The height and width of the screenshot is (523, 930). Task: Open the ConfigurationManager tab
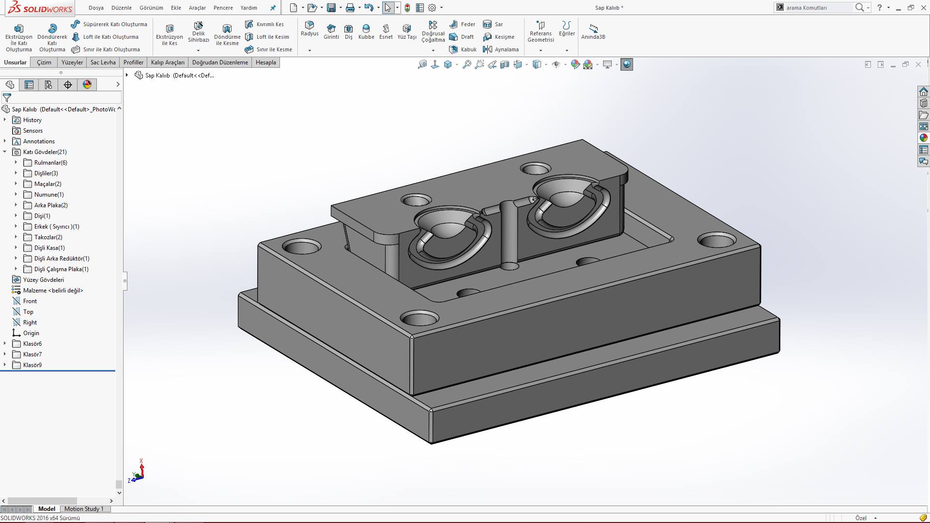click(x=48, y=85)
